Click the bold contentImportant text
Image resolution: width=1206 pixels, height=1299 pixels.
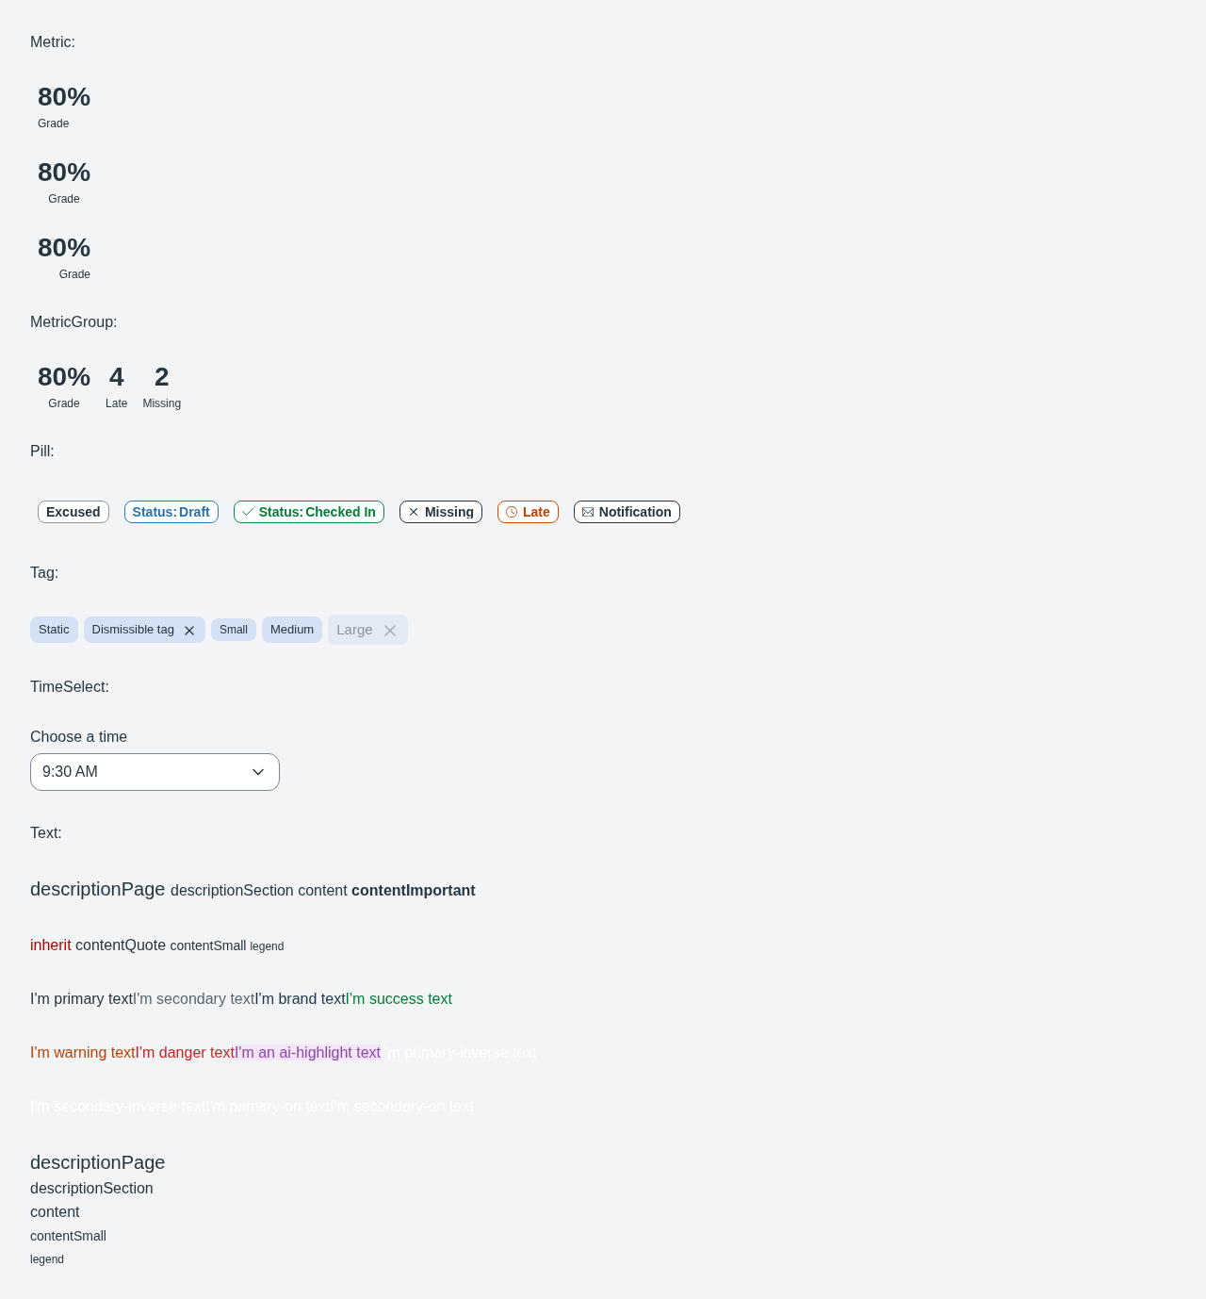[x=414, y=891]
